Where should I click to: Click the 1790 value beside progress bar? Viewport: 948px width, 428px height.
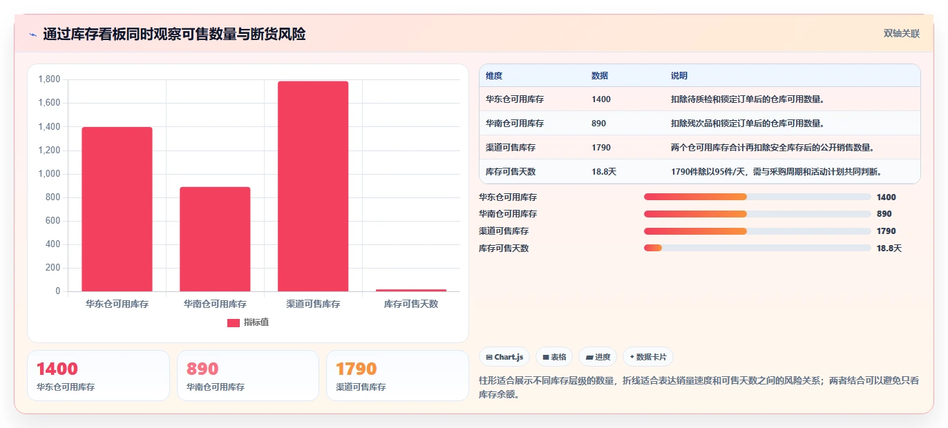pyautogui.click(x=887, y=231)
